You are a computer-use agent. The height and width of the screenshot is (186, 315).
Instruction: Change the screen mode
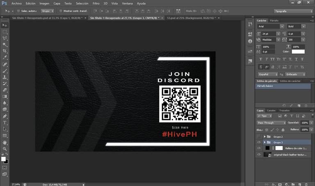pos(5,175)
